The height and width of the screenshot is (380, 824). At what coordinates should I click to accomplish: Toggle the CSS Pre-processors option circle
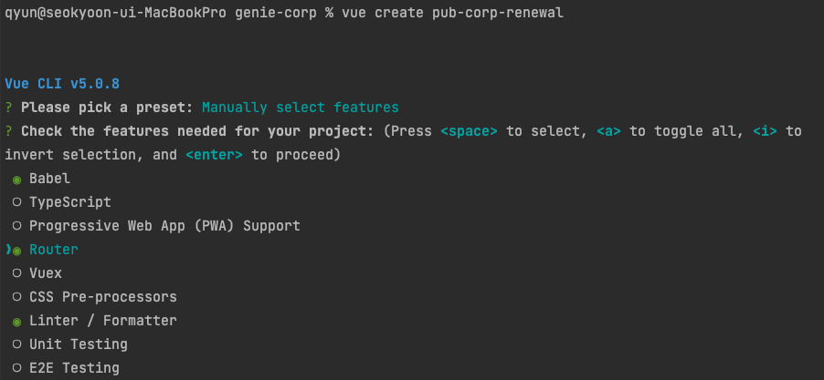click(16, 297)
